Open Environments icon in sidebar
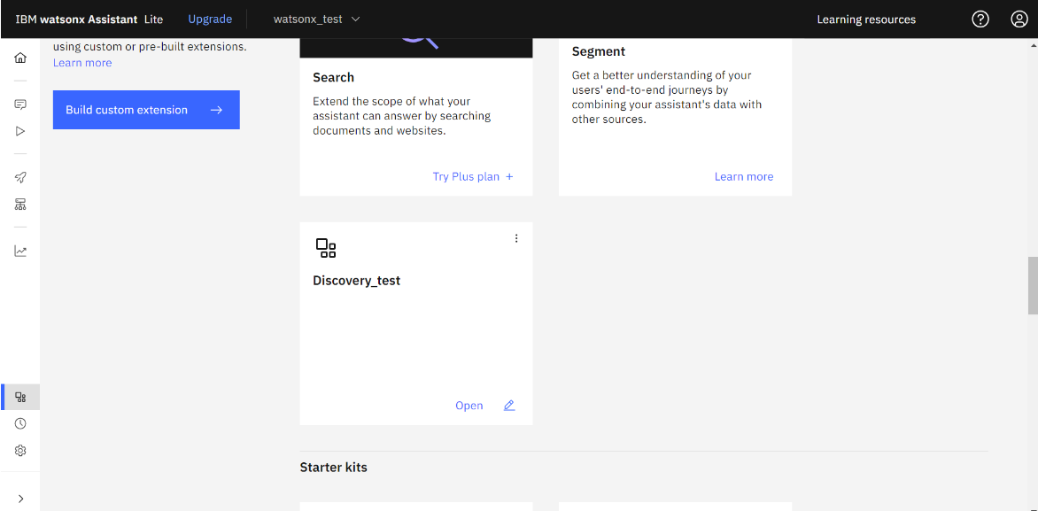This screenshot has height=511, width=1038. click(20, 205)
